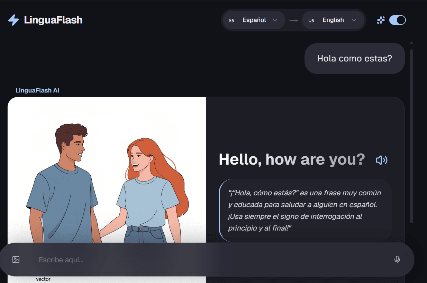Click the arrow between the languages
427x283 pixels.
coord(293,20)
